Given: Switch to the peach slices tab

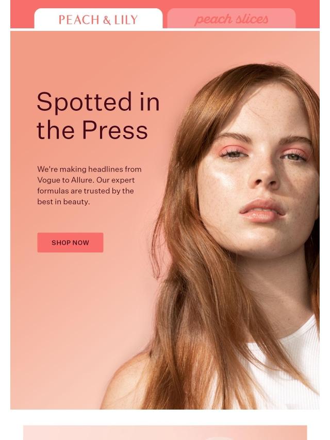Looking at the screenshot, I should coord(231,19).
